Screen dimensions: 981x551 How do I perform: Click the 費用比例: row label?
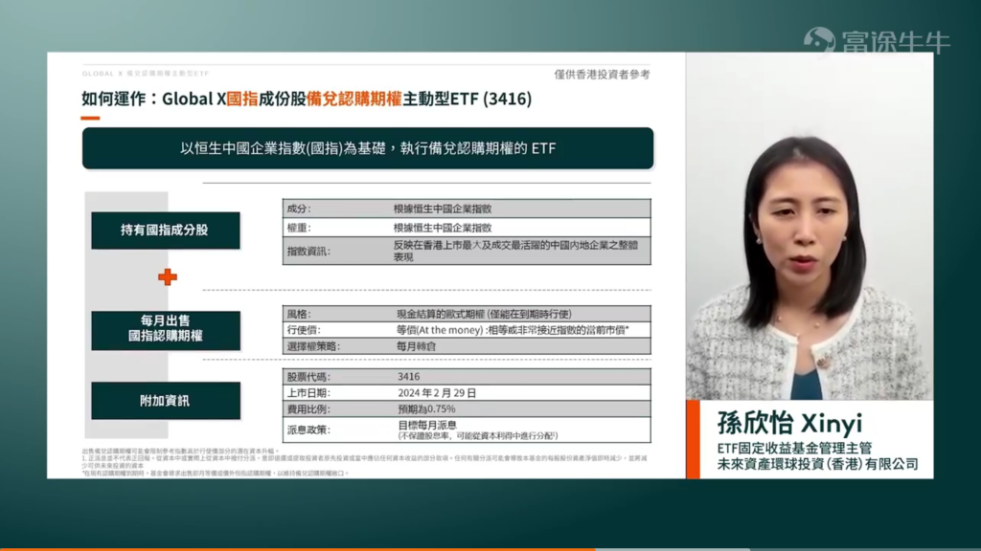308,409
